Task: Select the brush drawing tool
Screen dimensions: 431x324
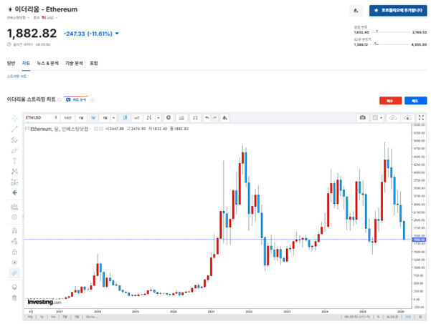Action: tap(14, 150)
